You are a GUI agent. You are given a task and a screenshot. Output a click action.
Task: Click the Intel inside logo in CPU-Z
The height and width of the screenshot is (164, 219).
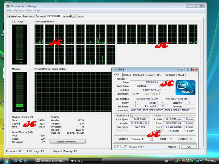(x=185, y=87)
